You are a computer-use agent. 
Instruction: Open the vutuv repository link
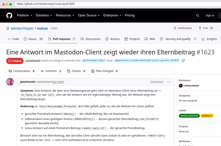[x=42, y=28]
